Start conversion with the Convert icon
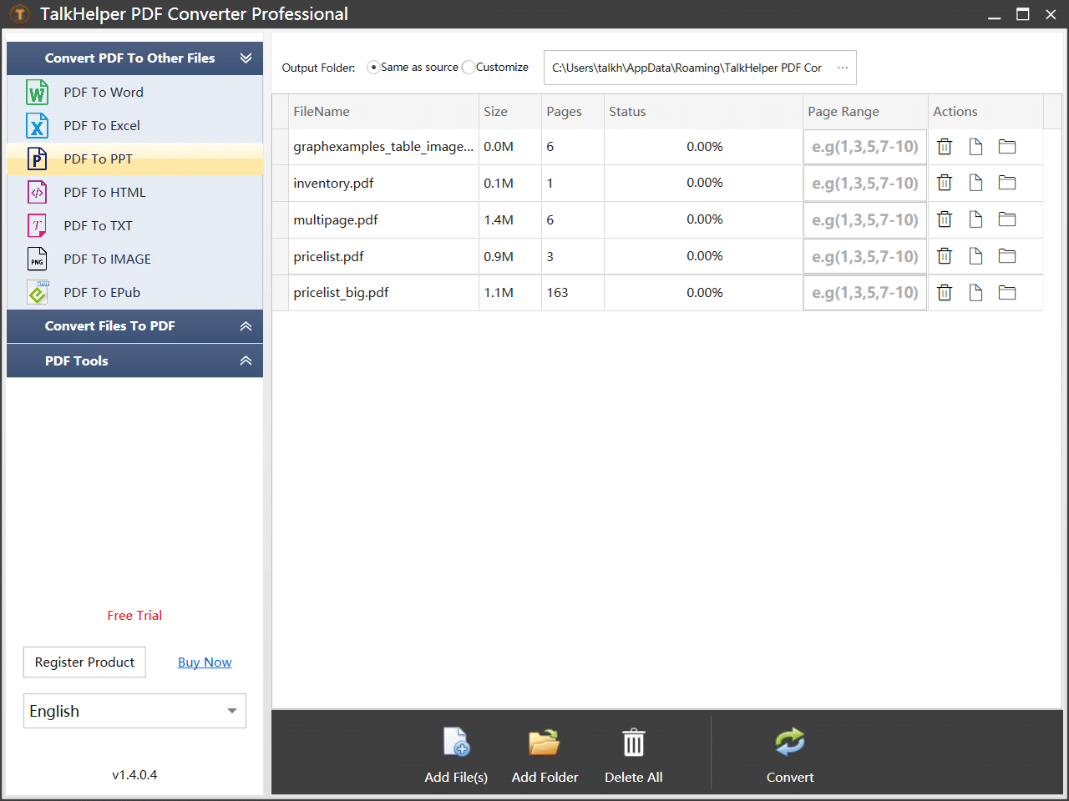The image size is (1069, 801). click(790, 741)
